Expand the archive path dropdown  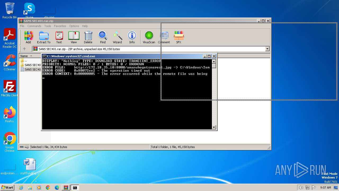click(267, 49)
